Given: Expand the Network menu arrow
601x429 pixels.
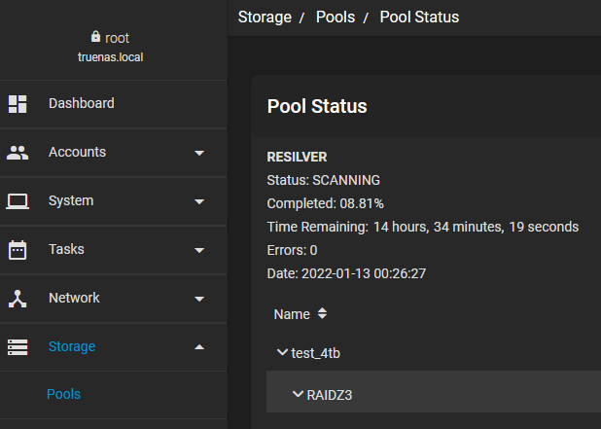Looking at the screenshot, I should click(x=199, y=299).
